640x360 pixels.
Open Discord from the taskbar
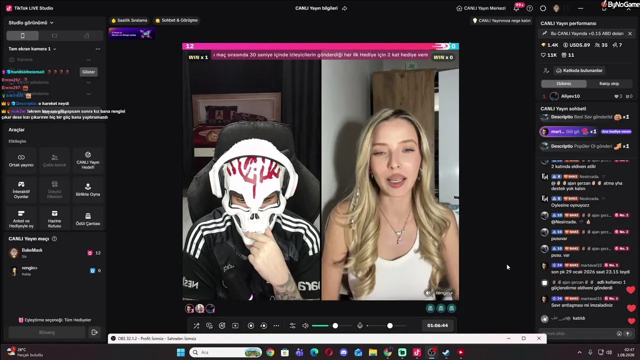coord(343,352)
